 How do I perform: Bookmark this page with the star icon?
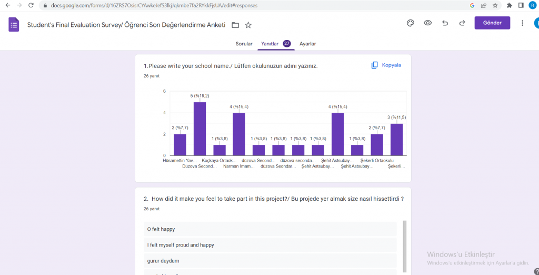[495, 5]
